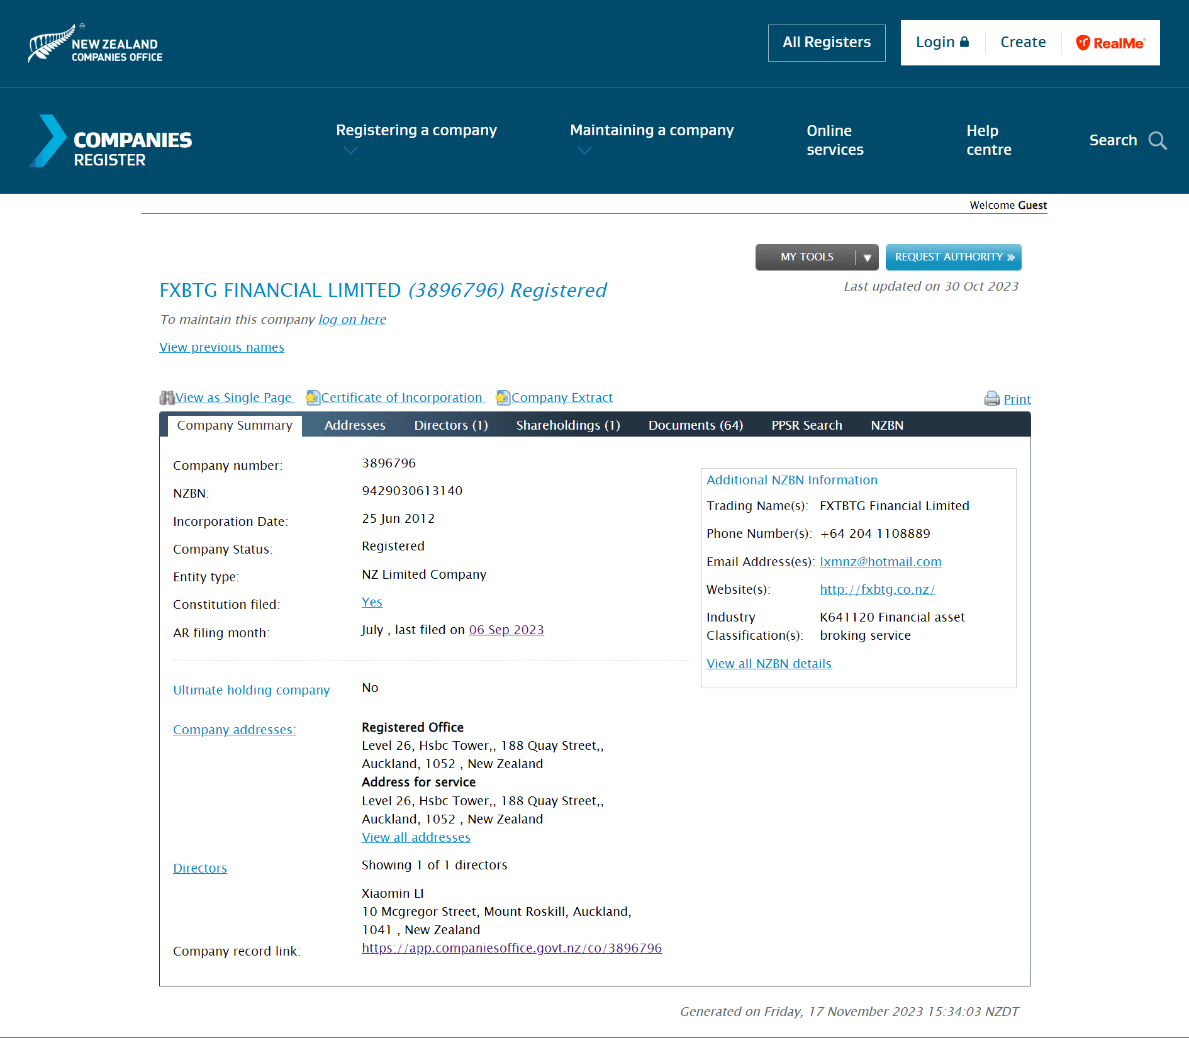Switch to the Addresses tab
1189x1038 pixels.
(x=355, y=425)
